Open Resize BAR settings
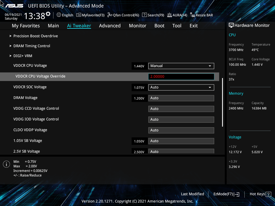 click(x=201, y=15)
